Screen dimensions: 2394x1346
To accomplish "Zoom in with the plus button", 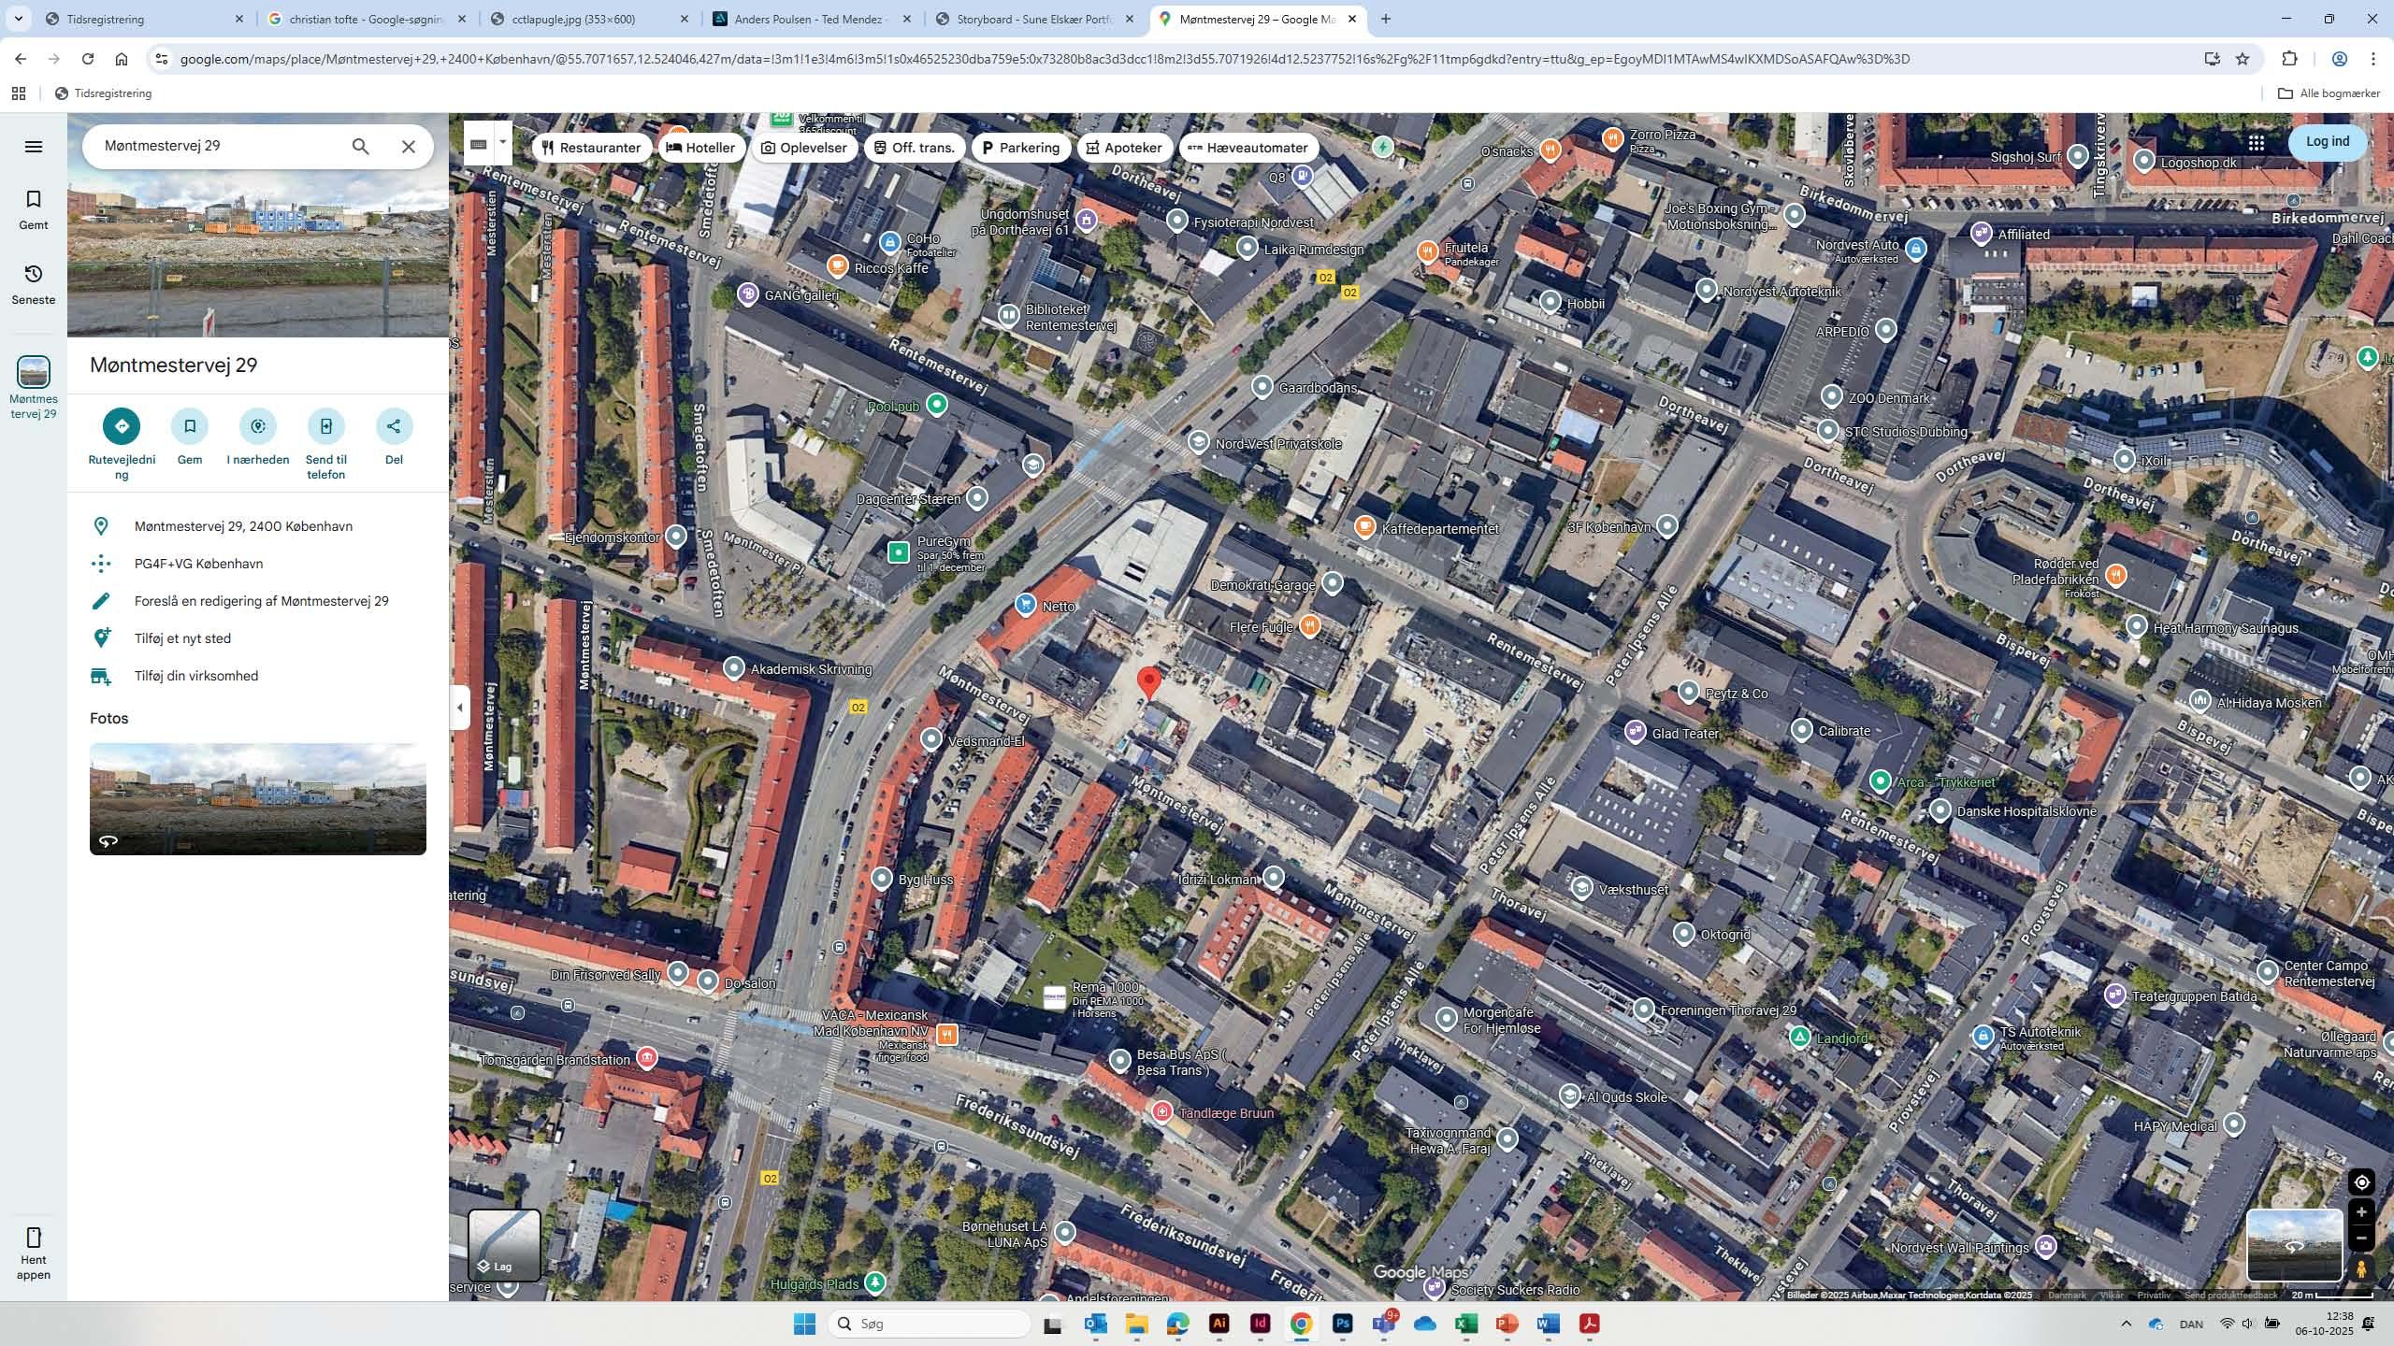I will [2361, 1212].
